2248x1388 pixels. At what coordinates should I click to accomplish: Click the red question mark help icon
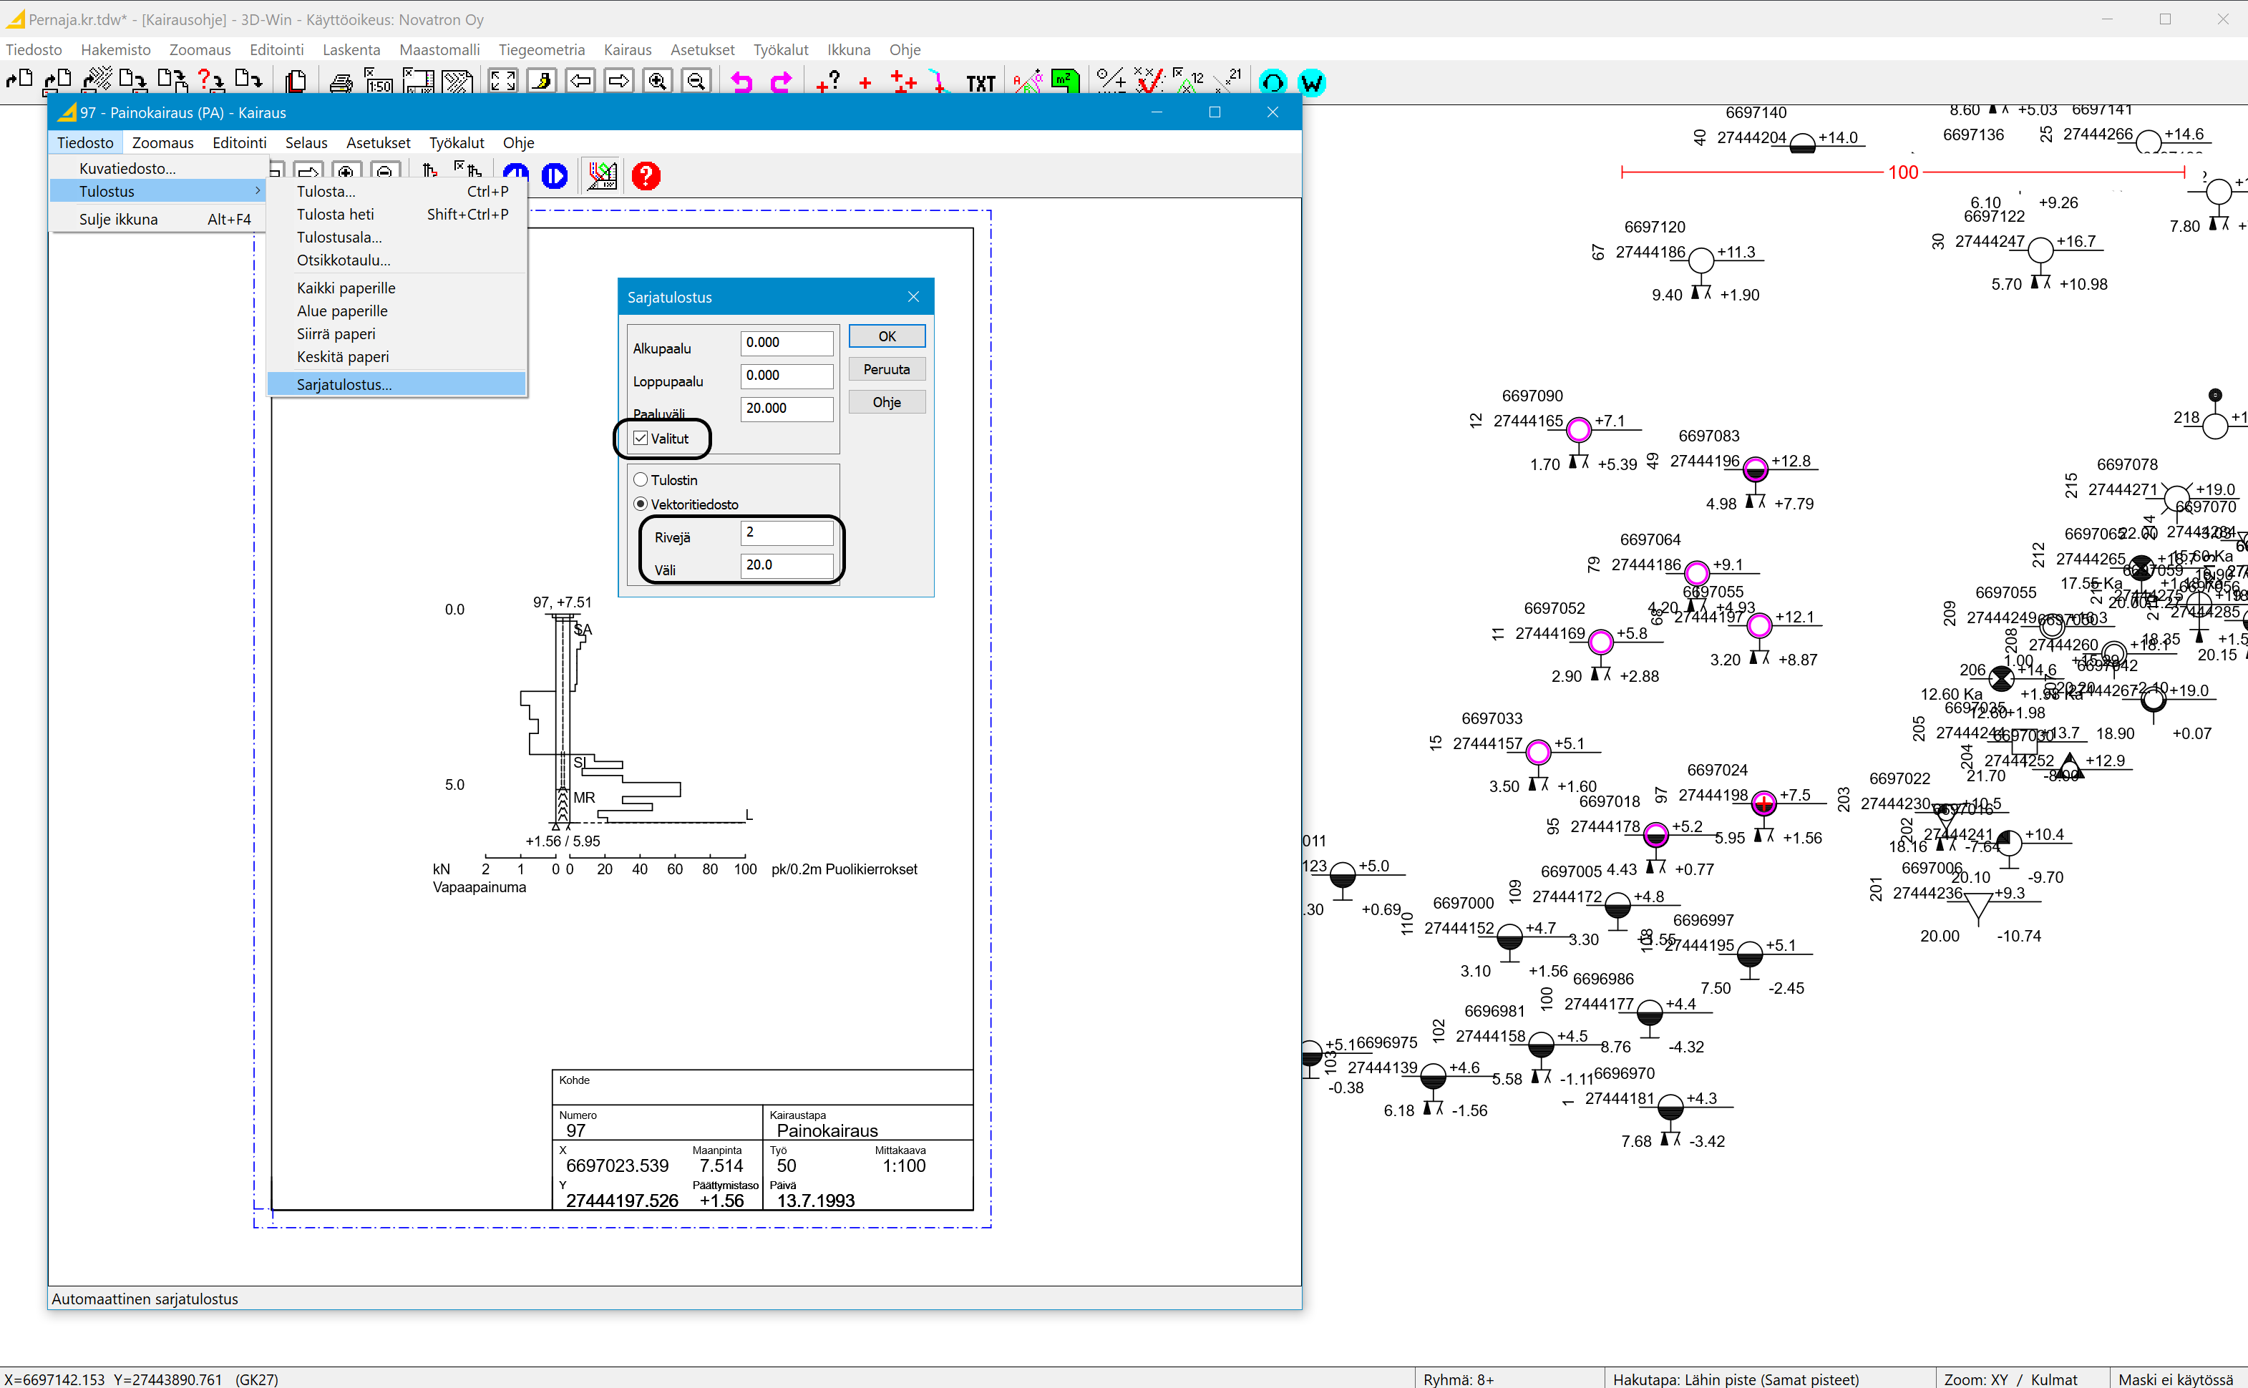coord(646,175)
